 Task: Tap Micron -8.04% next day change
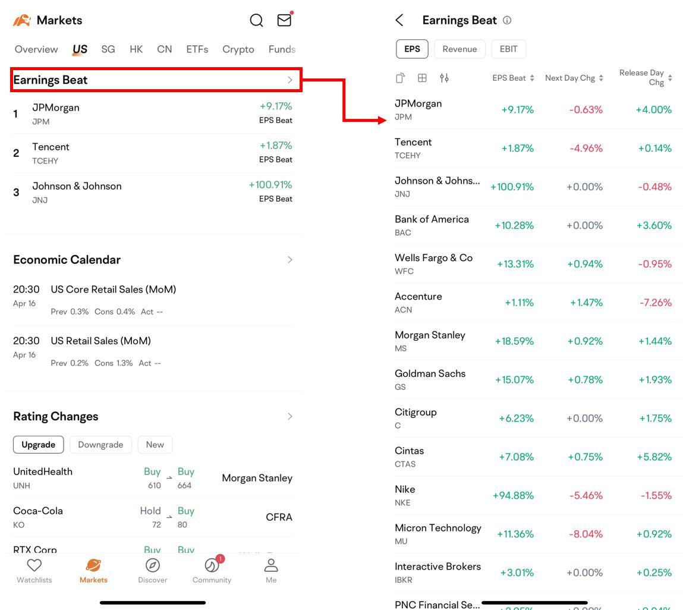point(586,534)
